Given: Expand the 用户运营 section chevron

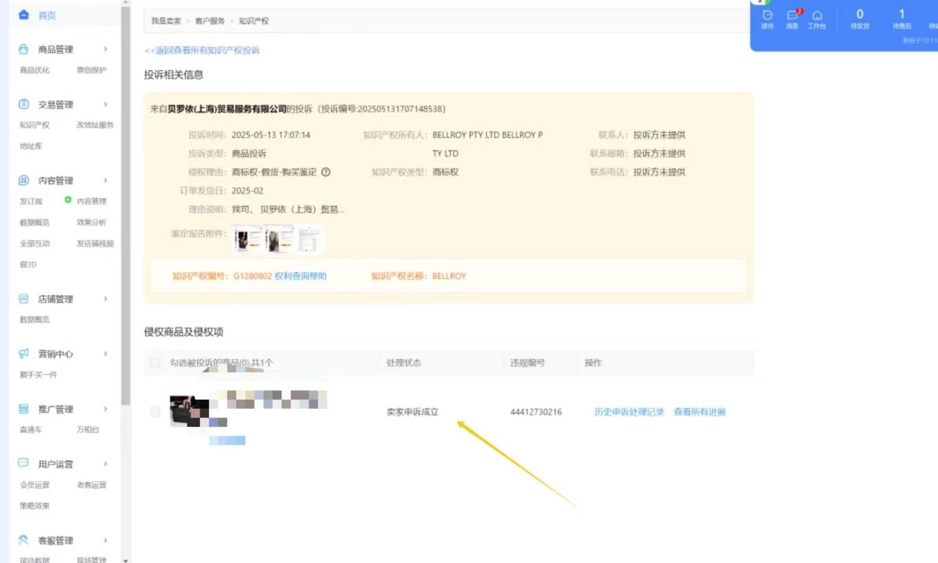Looking at the screenshot, I should 106,464.
